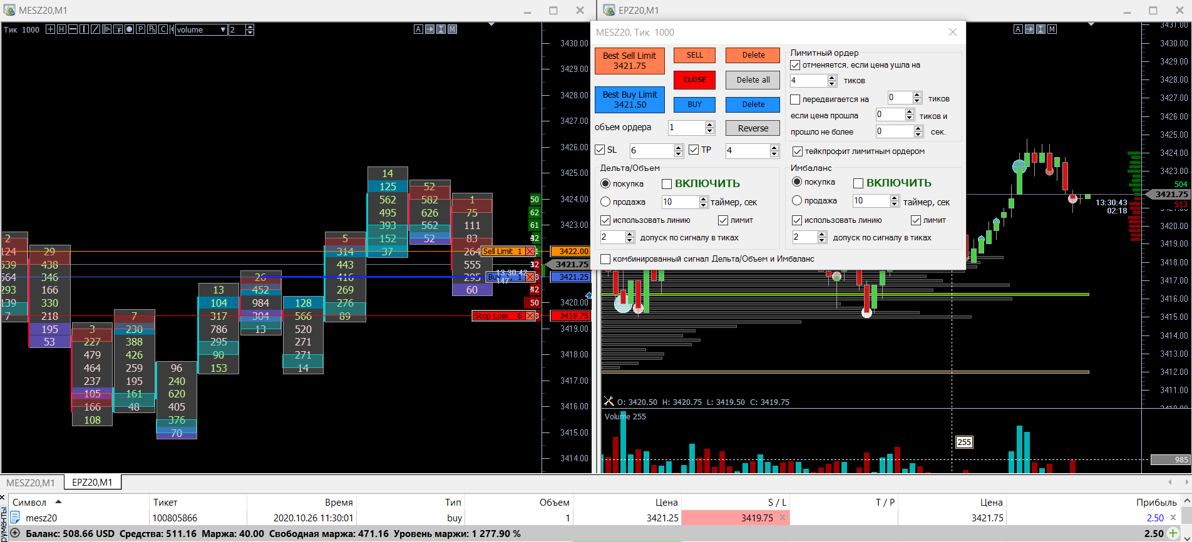Screen dimensions: 1192x542
Task: Click the Ph icon in MESZ20 toolbar
Action: [x=152, y=29]
